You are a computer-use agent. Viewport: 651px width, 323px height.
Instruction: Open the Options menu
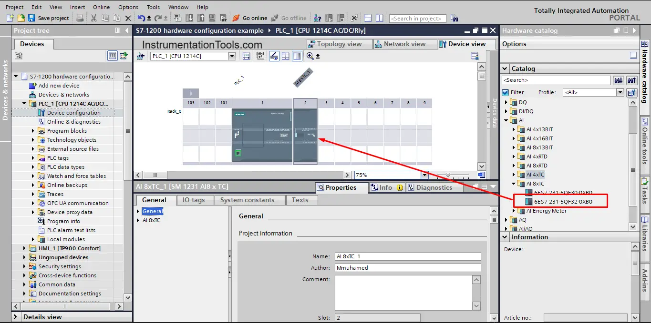(128, 7)
